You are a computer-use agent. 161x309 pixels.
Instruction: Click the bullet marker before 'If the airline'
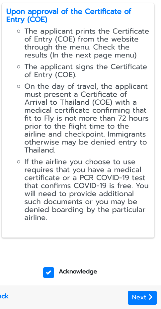19,162
